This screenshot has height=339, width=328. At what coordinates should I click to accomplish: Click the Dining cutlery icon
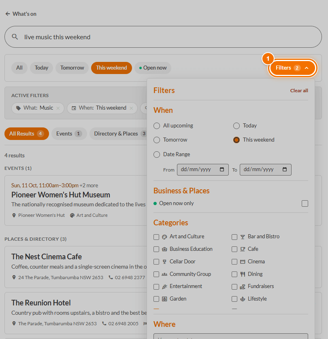coord(243,274)
